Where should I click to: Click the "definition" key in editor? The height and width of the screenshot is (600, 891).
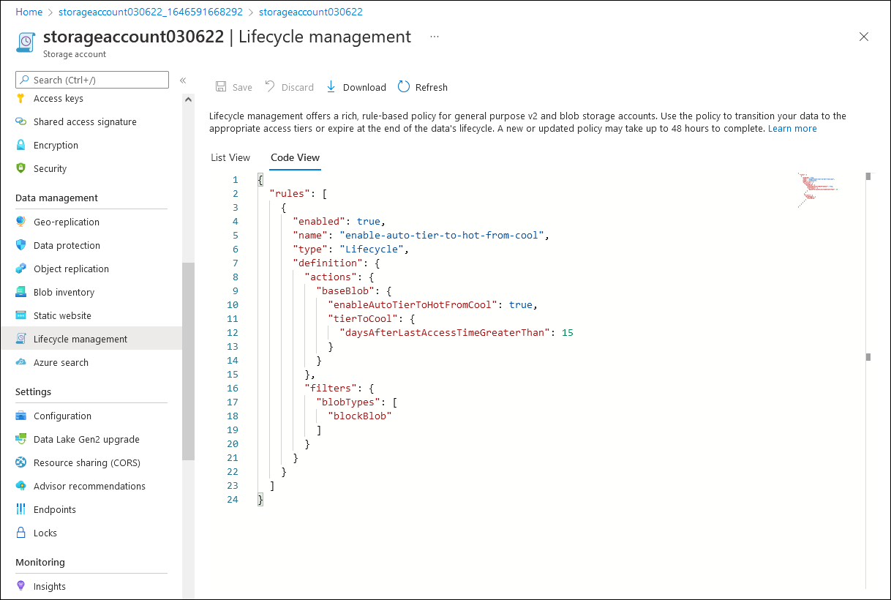tap(328, 263)
